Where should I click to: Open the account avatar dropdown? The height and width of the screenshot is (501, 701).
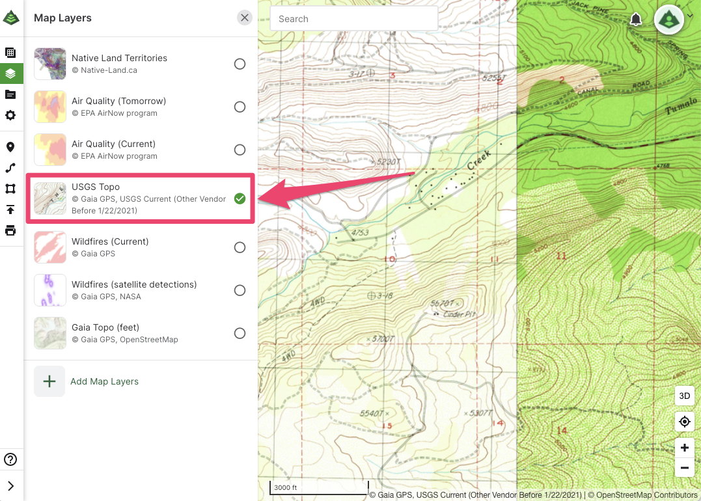(673, 20)
